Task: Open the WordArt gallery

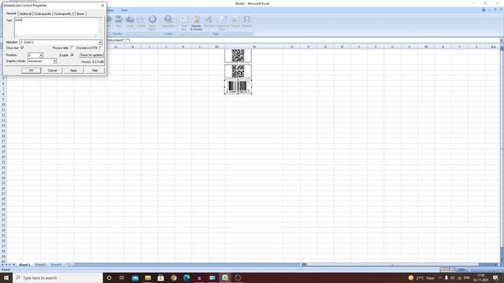Action: click(209, 21)
